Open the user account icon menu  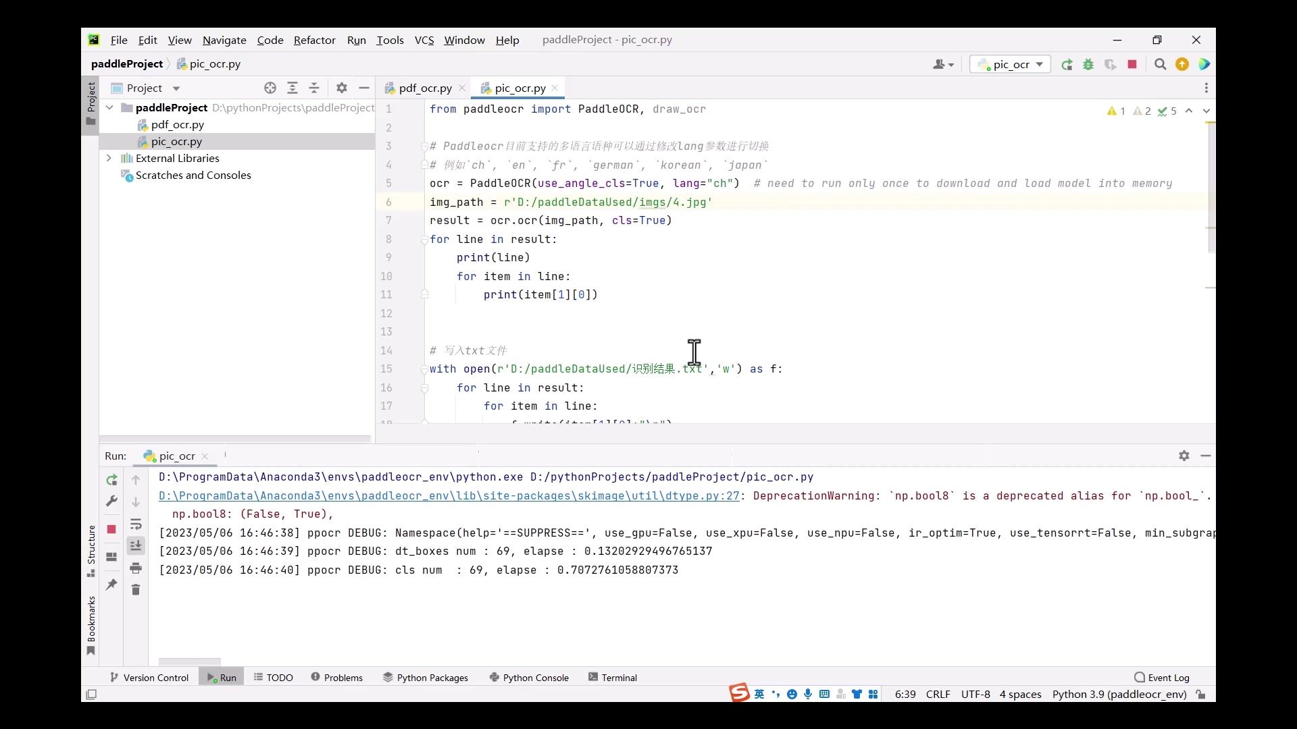coord(943,65)
